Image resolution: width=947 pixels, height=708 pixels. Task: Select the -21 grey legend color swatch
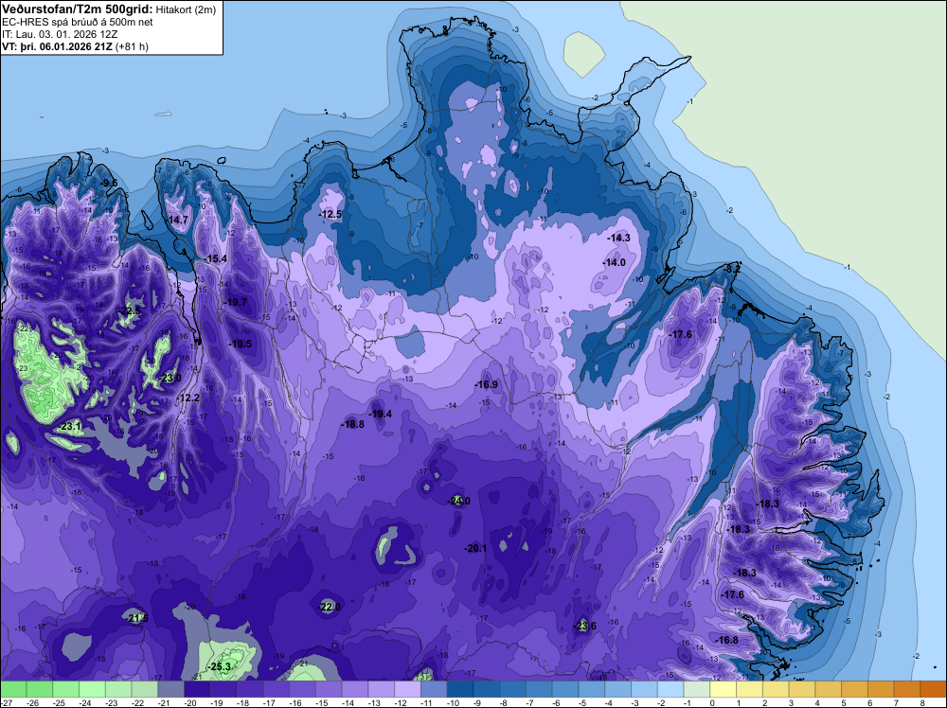[170, 689]
